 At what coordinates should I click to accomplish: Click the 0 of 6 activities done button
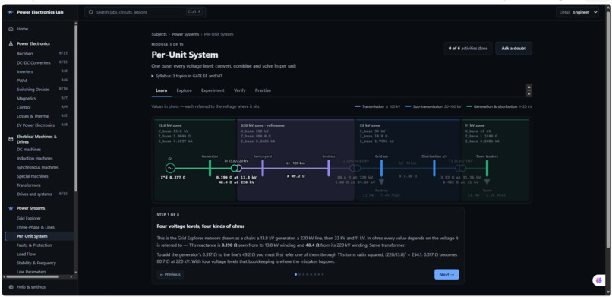pos(468,49)
